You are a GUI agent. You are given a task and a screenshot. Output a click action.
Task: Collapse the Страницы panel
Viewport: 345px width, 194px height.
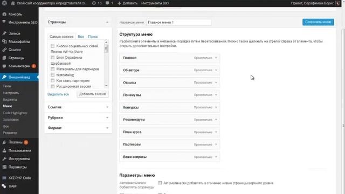tap(107, 22)
